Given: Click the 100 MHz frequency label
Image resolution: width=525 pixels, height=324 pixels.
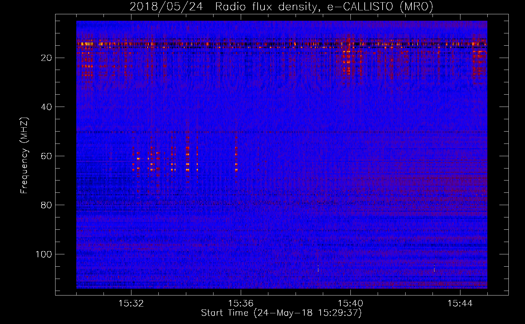Looking at the screenshot, I should (x=44, y=254).
